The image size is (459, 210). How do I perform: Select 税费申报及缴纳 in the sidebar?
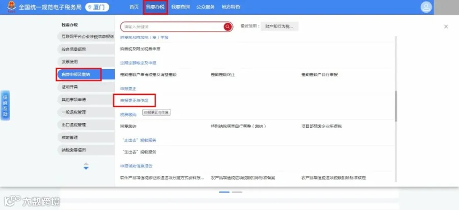pyautogui.click(x=86, y=74)
